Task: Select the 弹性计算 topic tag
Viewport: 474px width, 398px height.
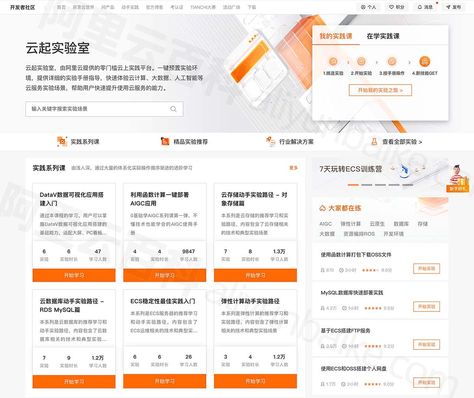Action: point(351,224)
